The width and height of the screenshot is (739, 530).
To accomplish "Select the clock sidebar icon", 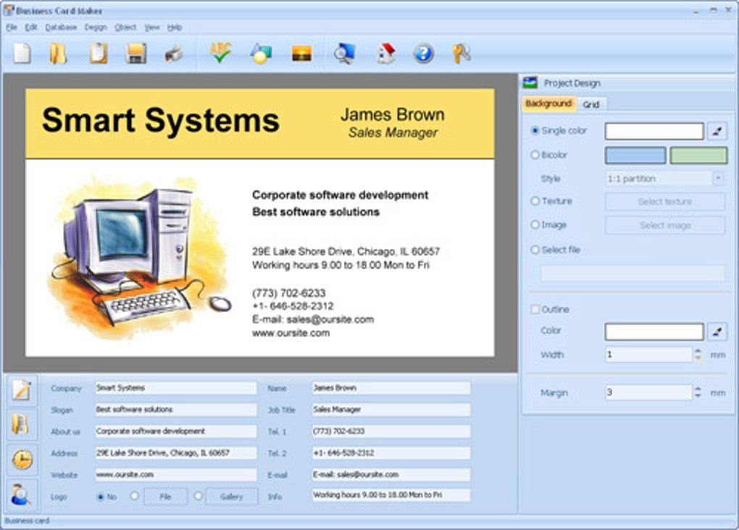I will 22,459.
